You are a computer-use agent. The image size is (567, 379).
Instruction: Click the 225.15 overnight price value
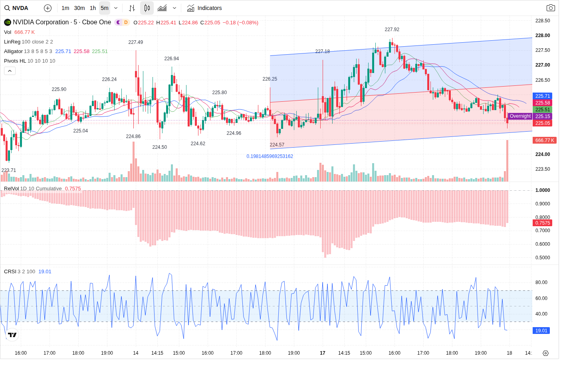pos(543,116)
